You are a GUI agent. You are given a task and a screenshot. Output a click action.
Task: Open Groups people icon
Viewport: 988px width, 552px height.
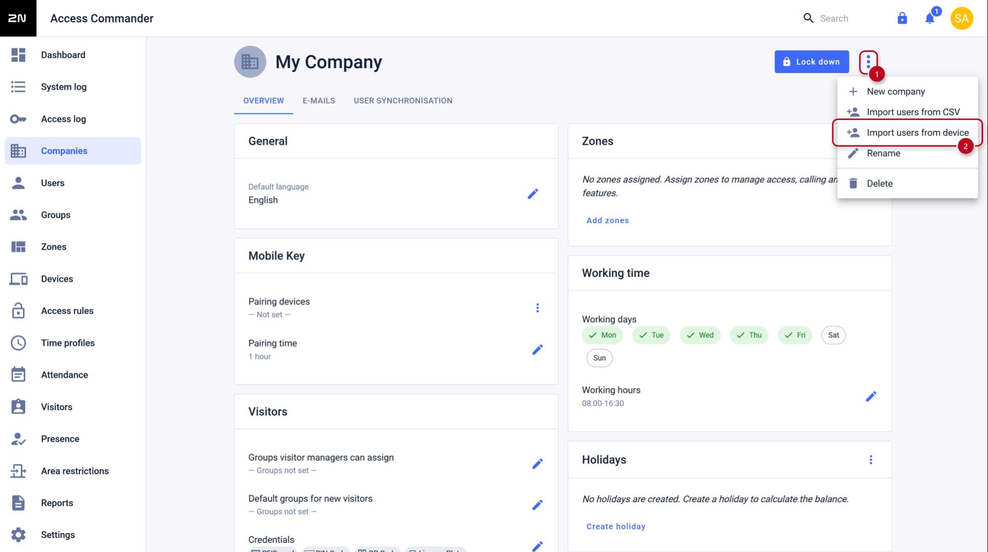click(x=18, y=215)
